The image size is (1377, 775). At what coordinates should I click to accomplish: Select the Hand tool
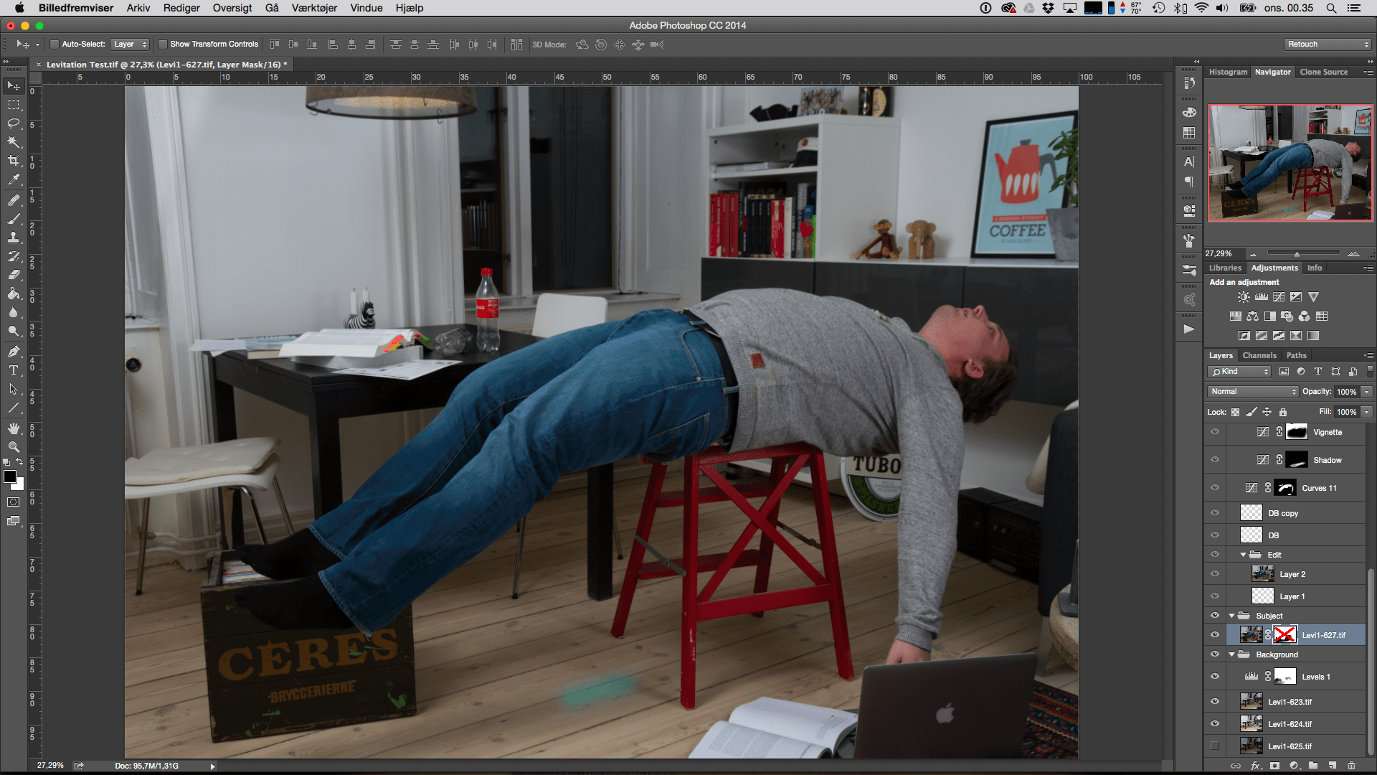point(14,428)
